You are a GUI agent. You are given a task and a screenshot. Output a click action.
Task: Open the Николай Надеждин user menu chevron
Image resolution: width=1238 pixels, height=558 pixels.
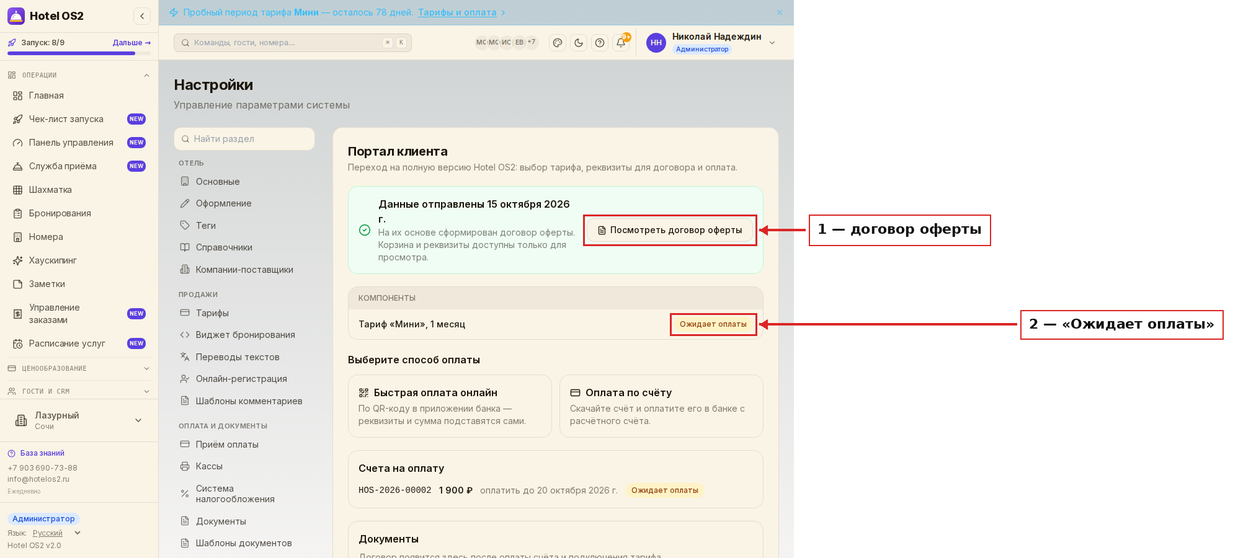pyautogui.click(x=772, y=43)
